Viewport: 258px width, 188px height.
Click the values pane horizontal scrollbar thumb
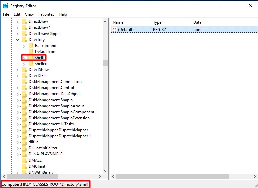pyautogui.click(x=172, y=177)
